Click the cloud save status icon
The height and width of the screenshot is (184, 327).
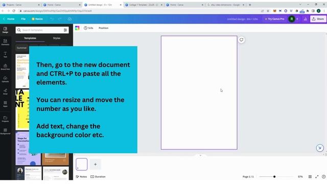coord(69,19)
